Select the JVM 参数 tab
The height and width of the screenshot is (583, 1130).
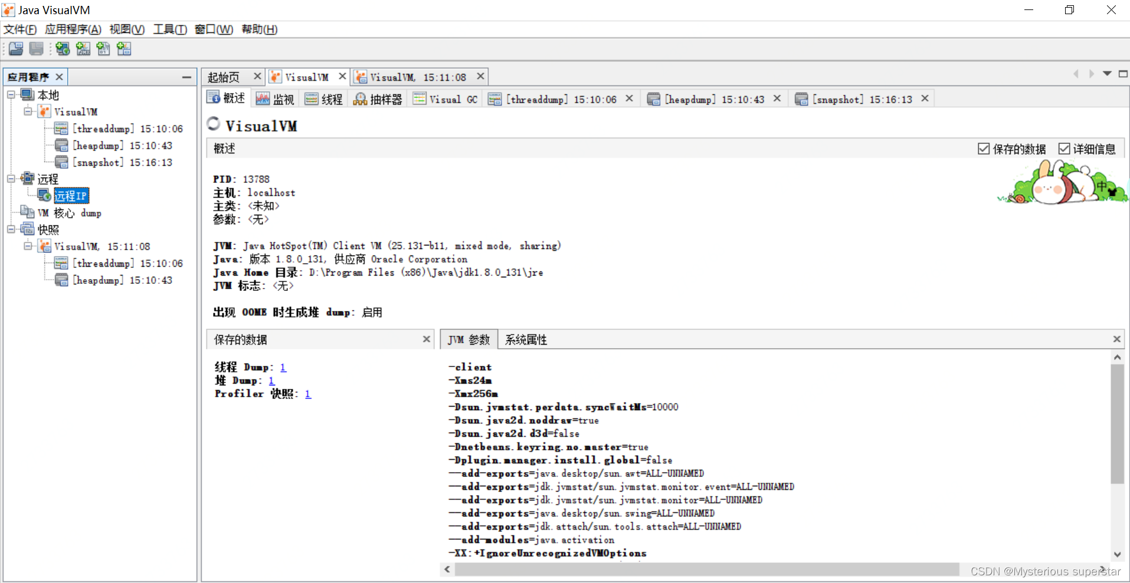[x=469, y=339]
